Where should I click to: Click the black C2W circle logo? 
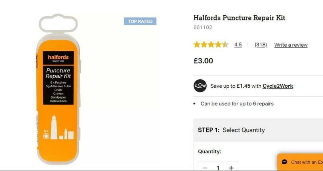click(x=200, y=86)
